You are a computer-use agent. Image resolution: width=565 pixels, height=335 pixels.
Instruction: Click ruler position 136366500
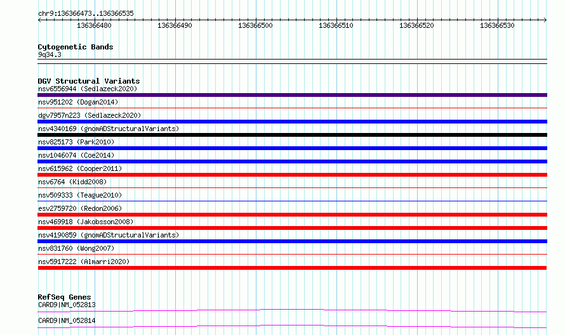tap(255, 25)
